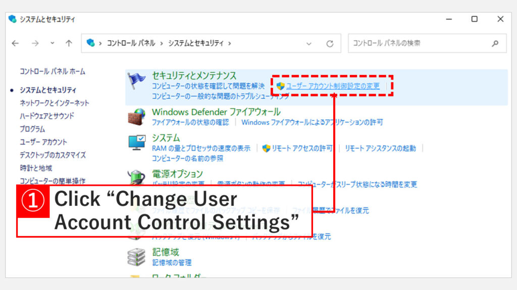Click the shield icon beside リモート アクセスの許可
The height and width of the screenshot is (290, 517).
(x=266, y=149)
